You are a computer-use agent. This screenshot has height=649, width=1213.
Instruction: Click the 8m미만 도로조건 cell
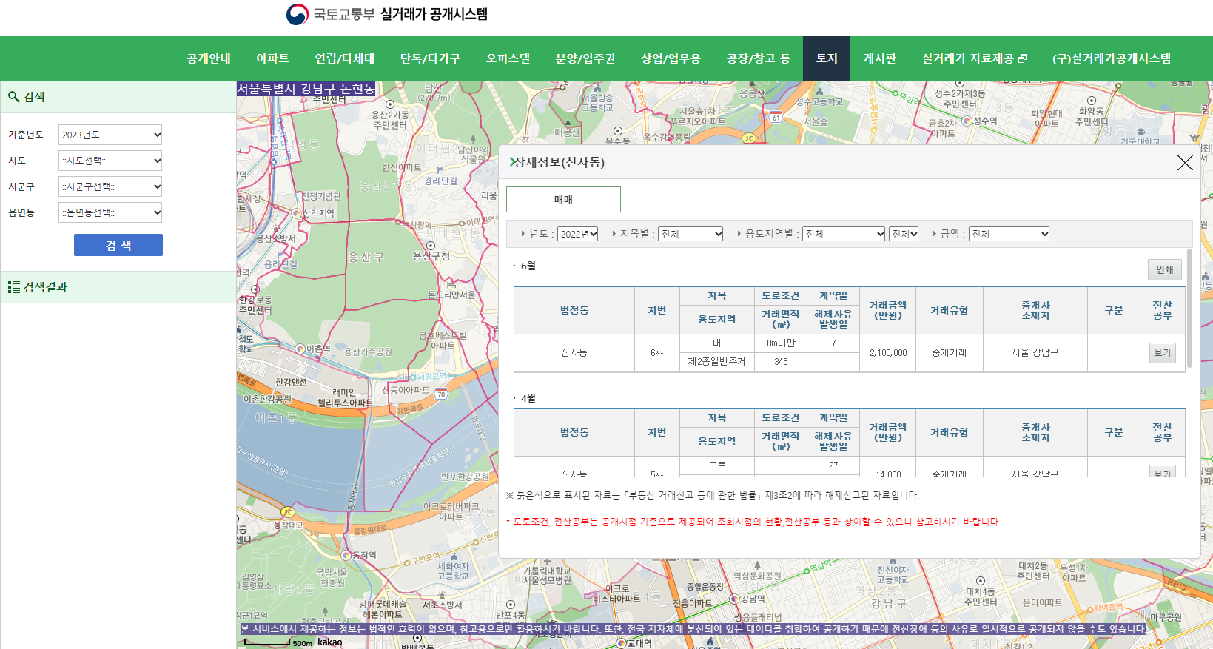(781, 343)
